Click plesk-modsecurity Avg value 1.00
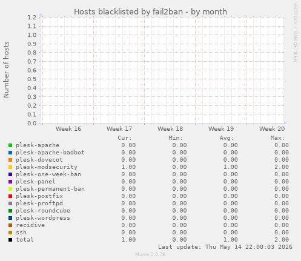The image size is (301, 261). (231, 167)
